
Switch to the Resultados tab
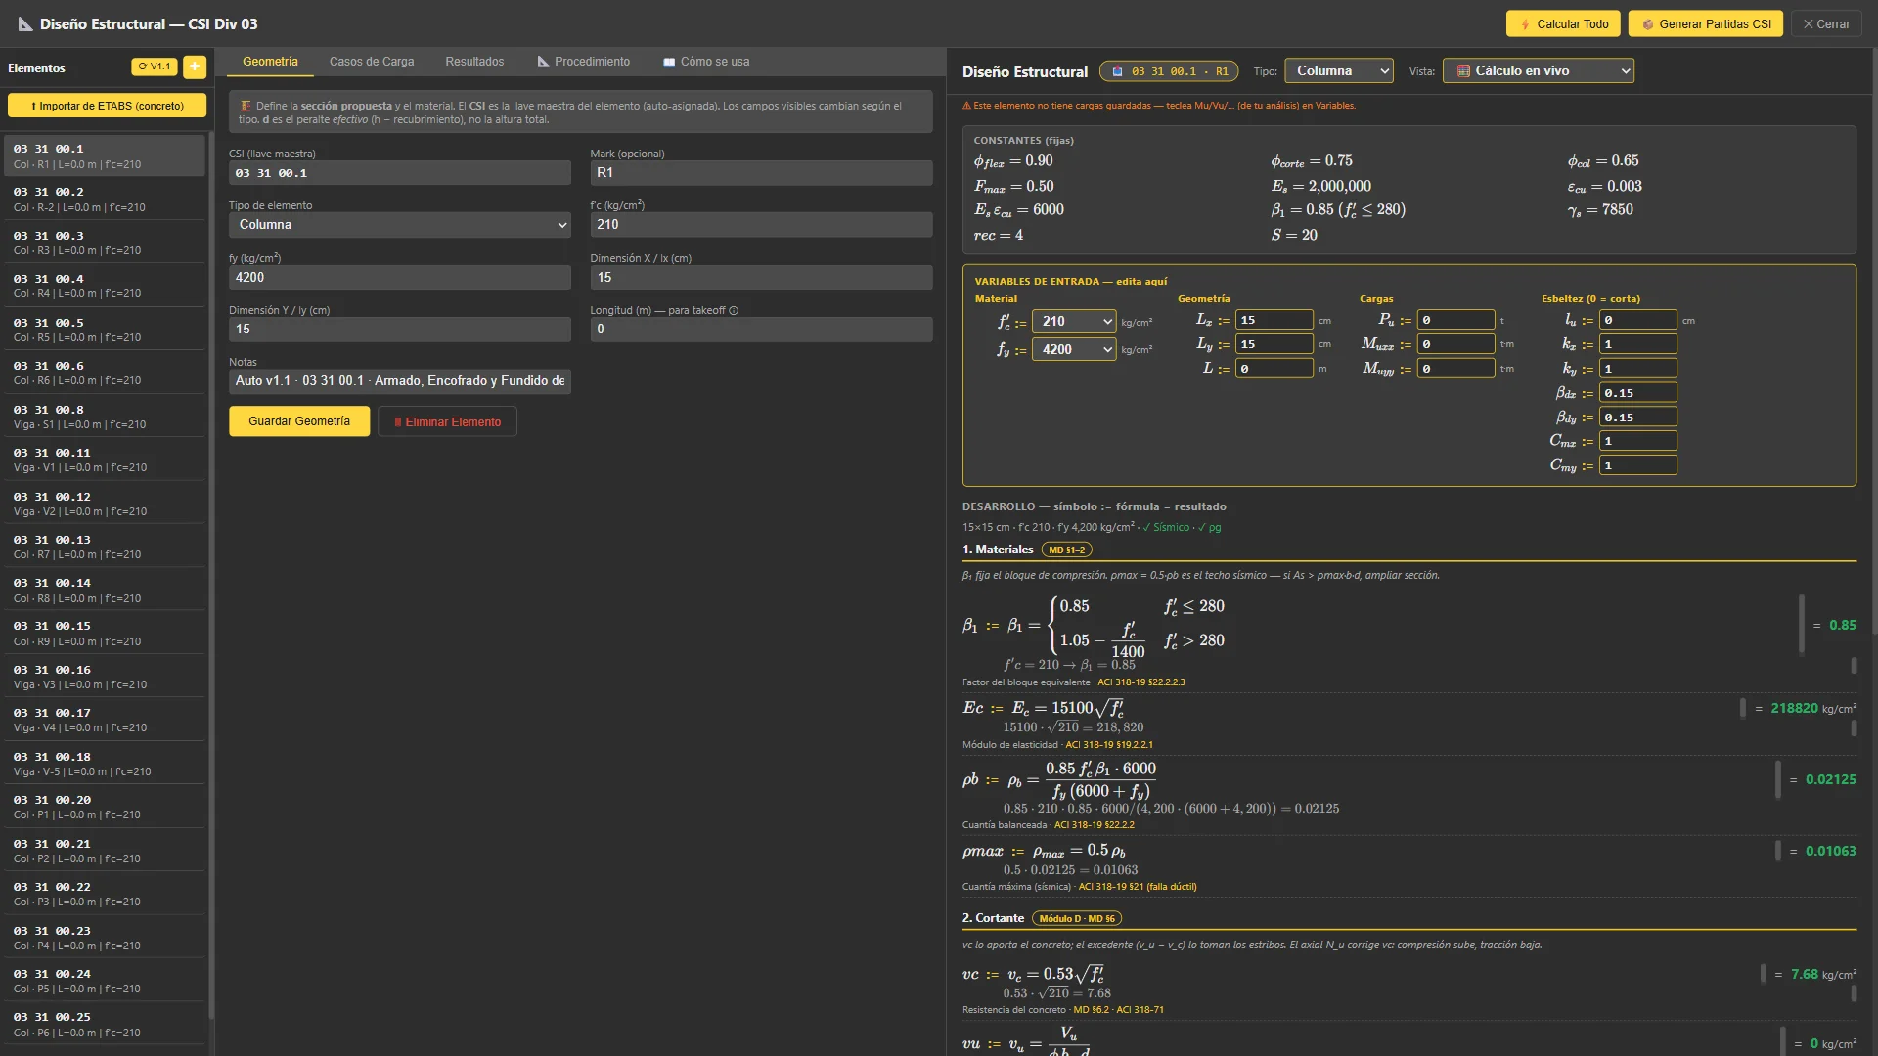474,62
